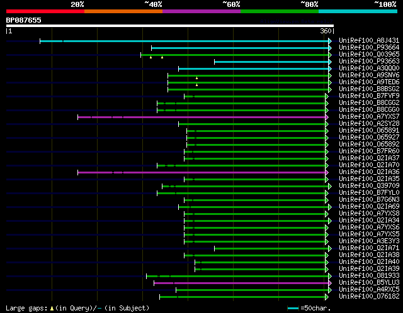The height and width of the screenshot is (313, 403).
Task: Click the UniRef100_B8CGG2 label
Action: (369, 103)
